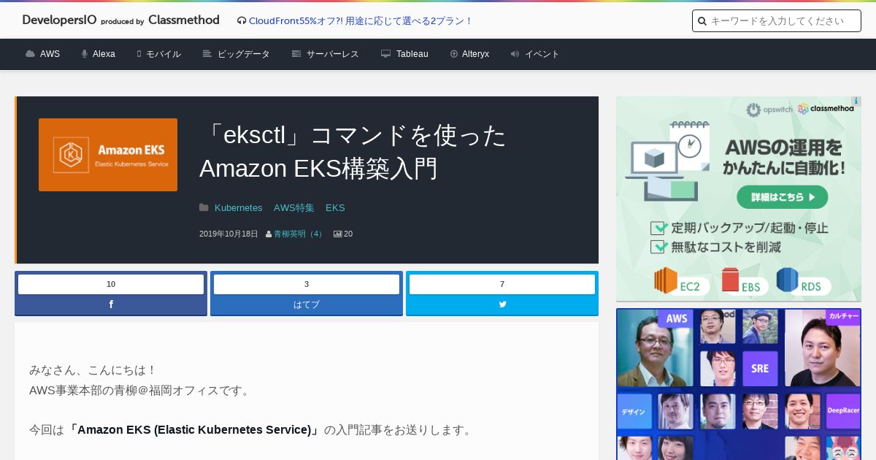Click the Twitter share count 7
Screen dimensions: 876x460
[502, 285]
